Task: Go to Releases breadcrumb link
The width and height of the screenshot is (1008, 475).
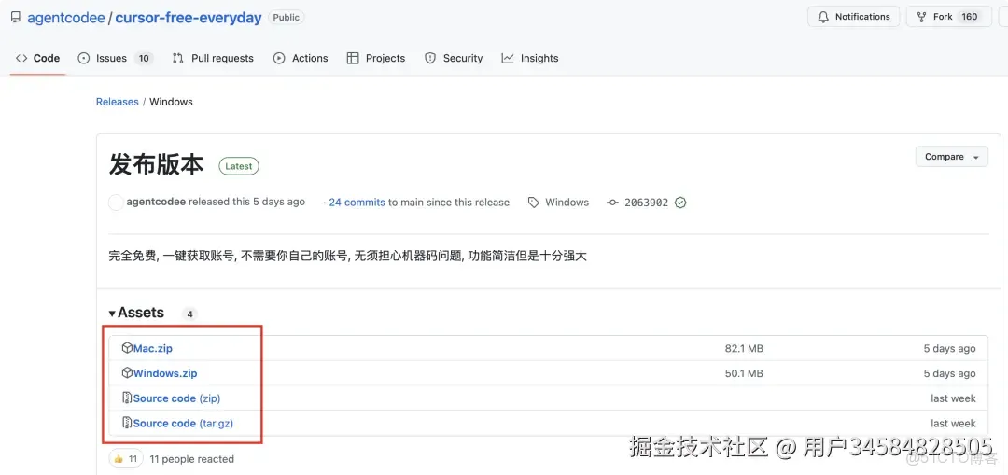Action: click(117, 102)
